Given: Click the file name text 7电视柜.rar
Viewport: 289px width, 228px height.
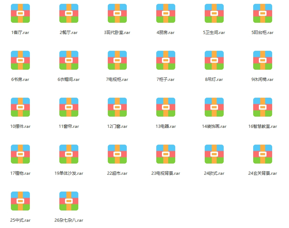Looking at the screenshot, I should click(x=117, y=80).
